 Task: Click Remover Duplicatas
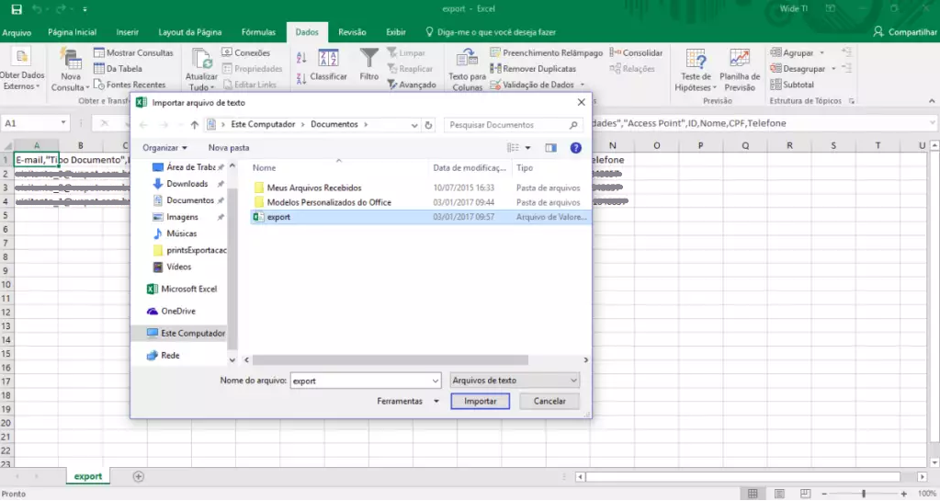pos(533,69)
